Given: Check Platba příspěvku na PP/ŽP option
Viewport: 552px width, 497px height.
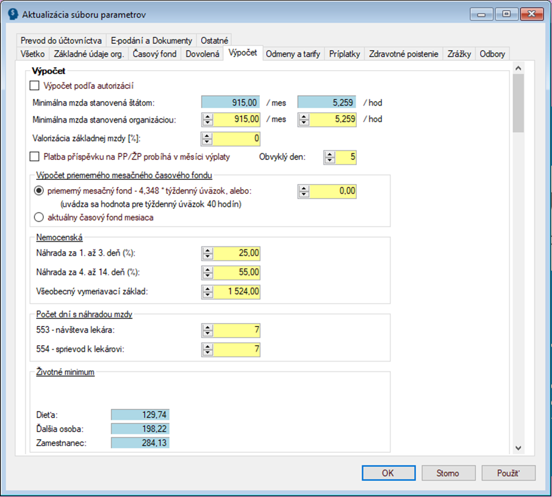Looking at the screenshot, I should 34,157.
